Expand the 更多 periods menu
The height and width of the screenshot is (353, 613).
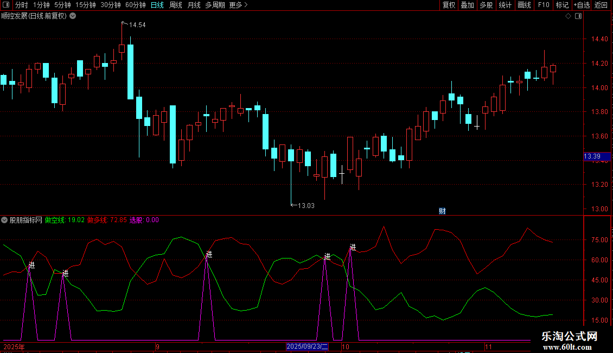238,5
